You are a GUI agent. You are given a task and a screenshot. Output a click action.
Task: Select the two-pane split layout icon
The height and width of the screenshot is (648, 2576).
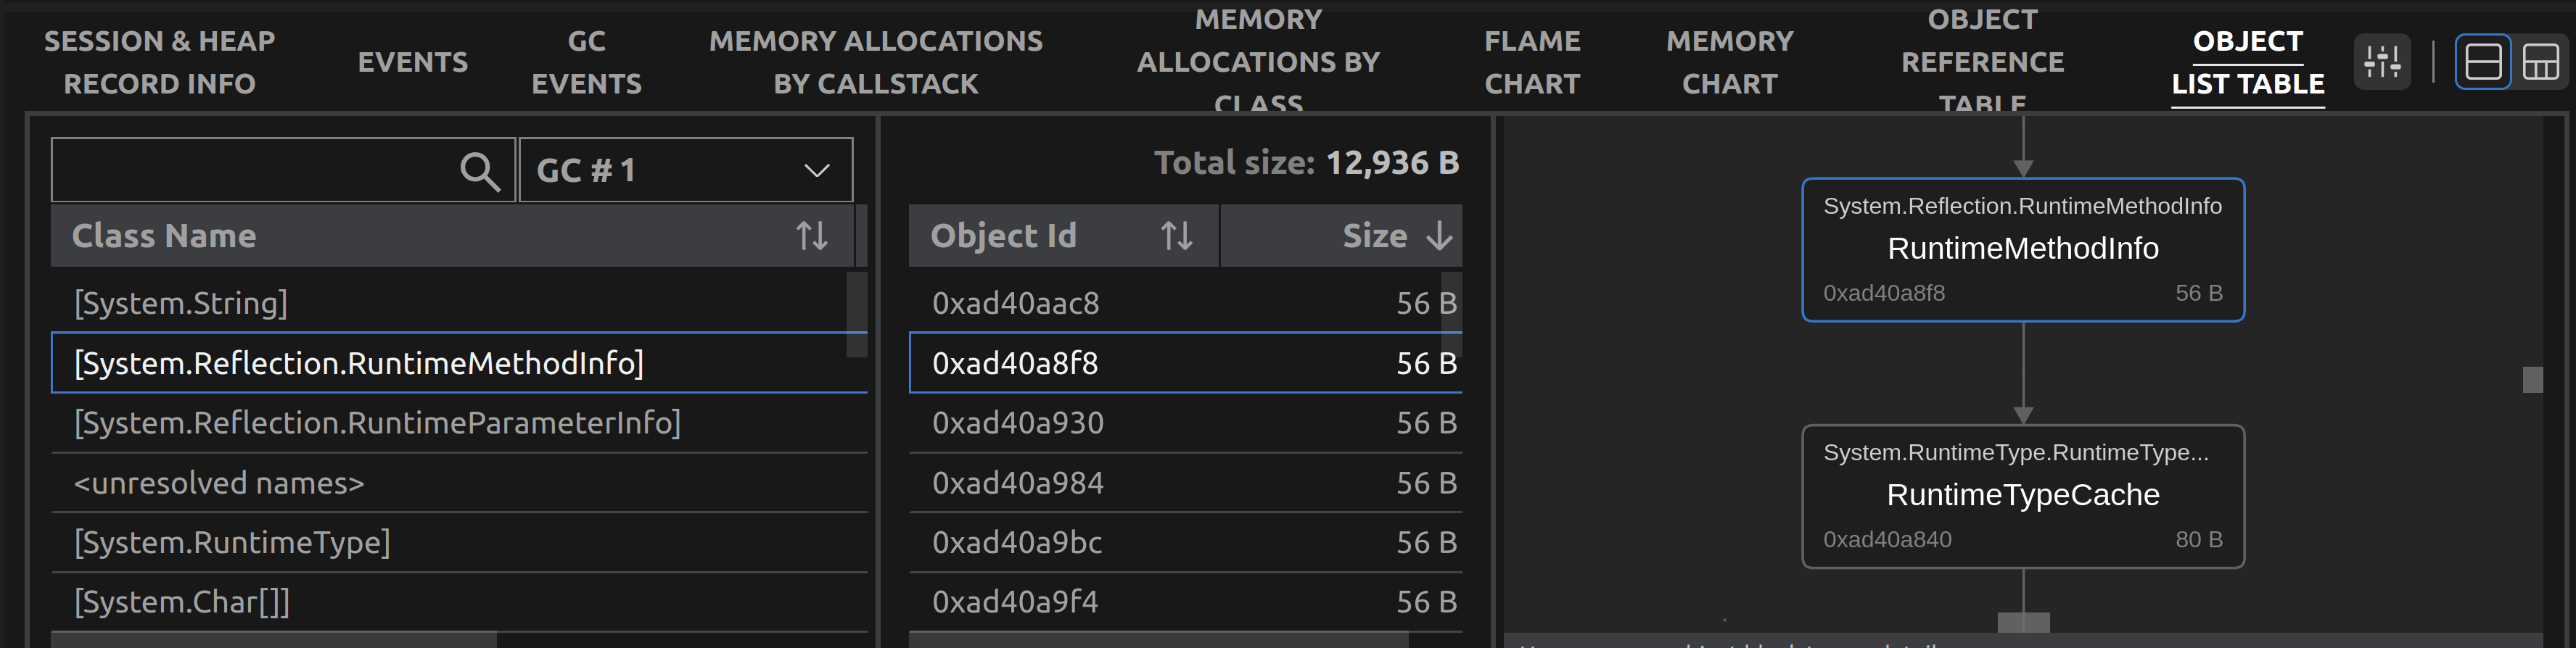(2483, 62)
